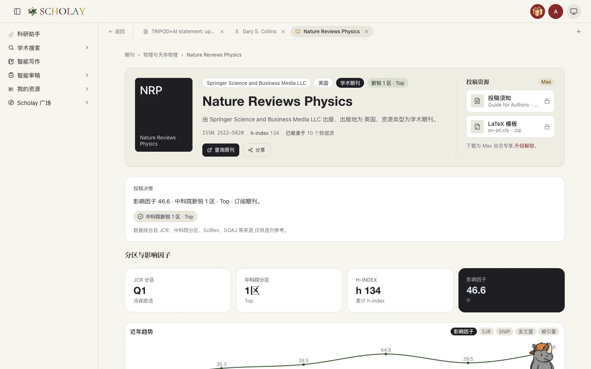Click the 升级解锁 upgrade link
This screenshot has height=369, width=591.
[525, 146]
